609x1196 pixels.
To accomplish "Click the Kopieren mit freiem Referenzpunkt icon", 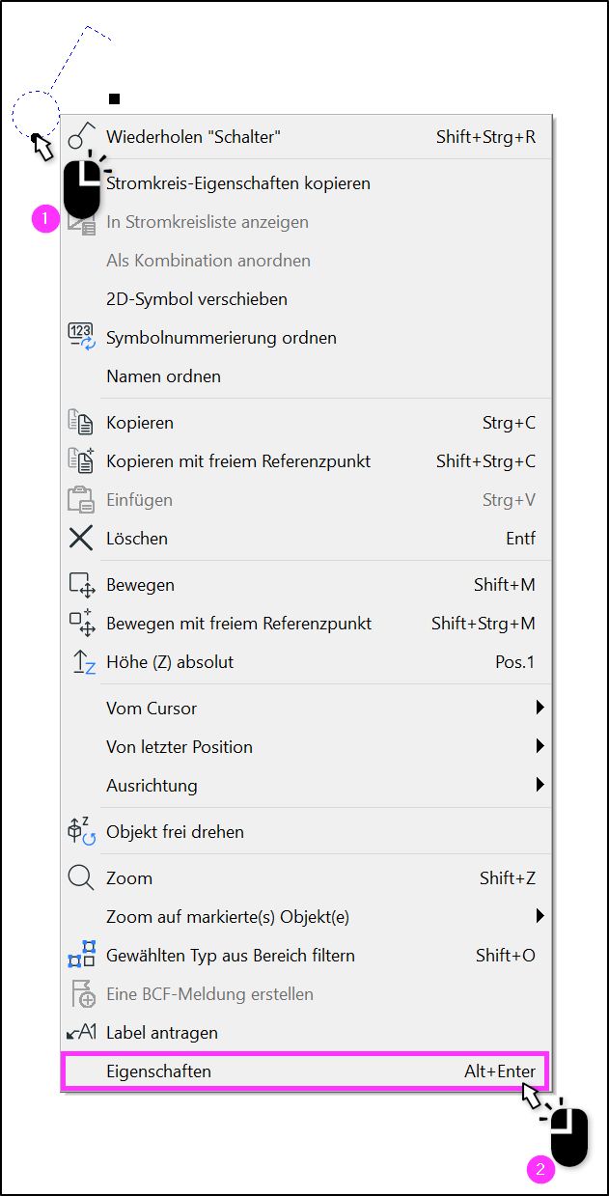I will 81,460.
